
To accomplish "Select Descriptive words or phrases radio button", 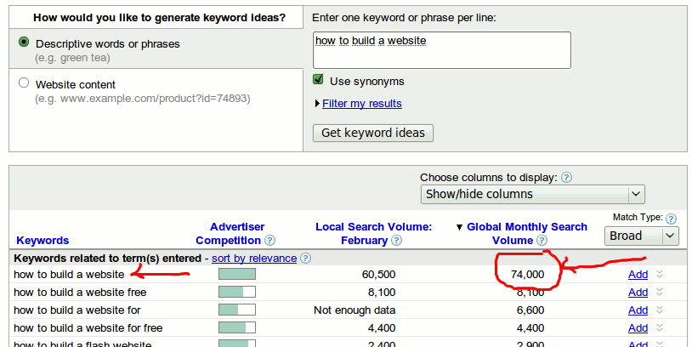I will 24,43.
